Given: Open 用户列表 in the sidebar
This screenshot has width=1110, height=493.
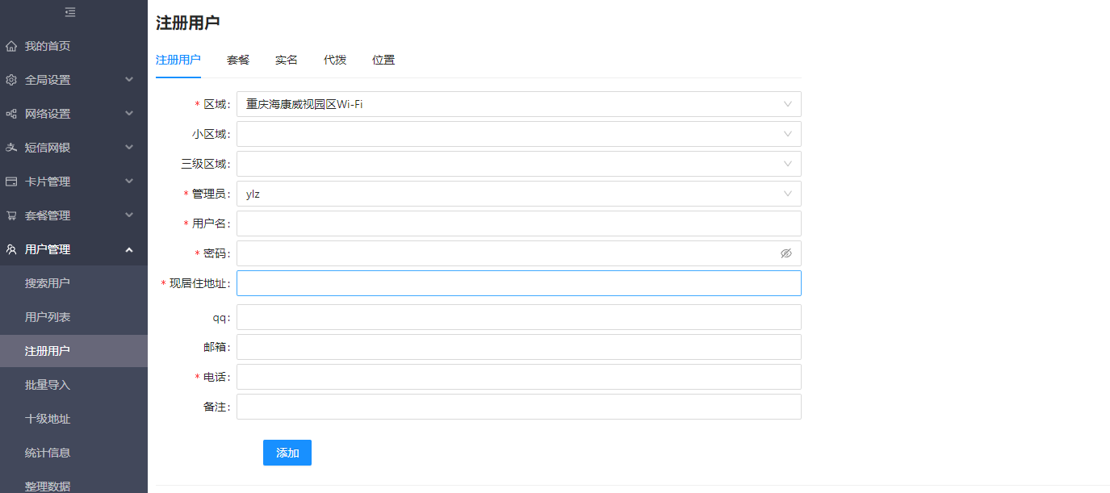Looking at the screenshot, I should (48, 317).
